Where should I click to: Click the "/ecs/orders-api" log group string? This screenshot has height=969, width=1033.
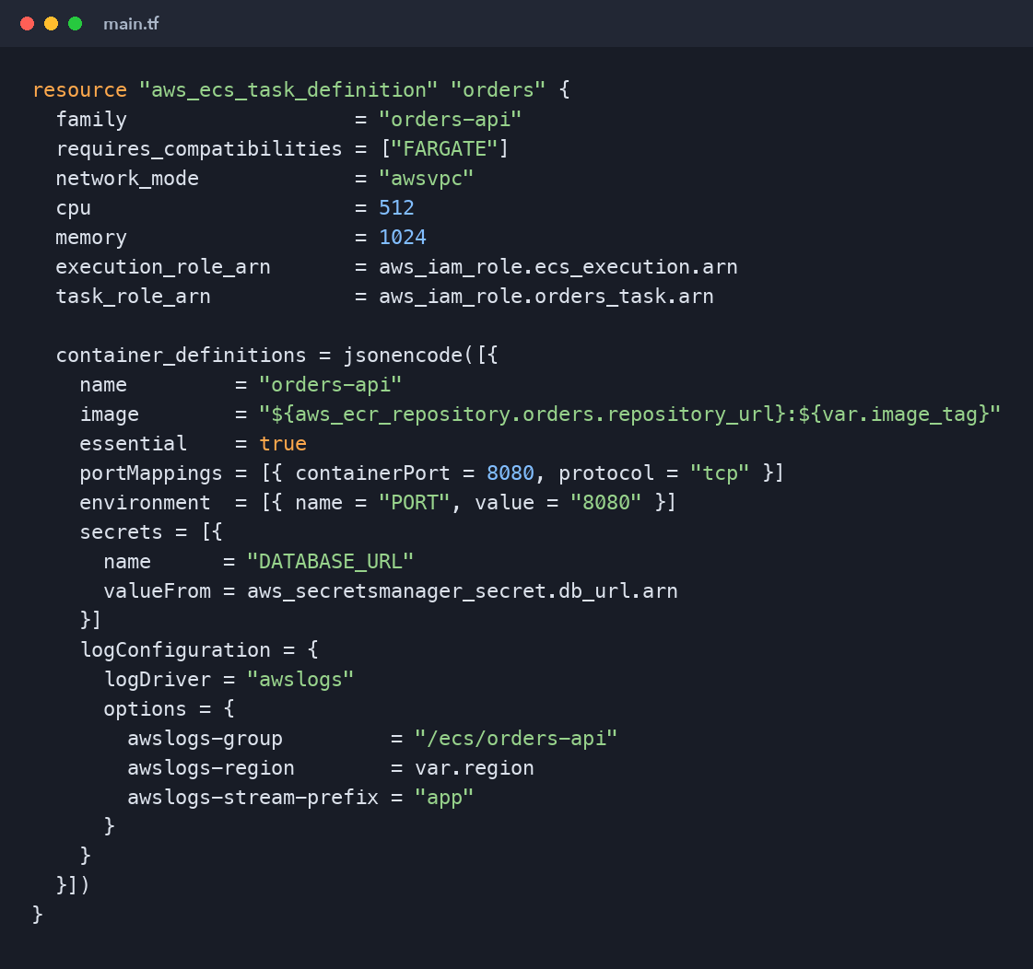click(x=516, y=739)
